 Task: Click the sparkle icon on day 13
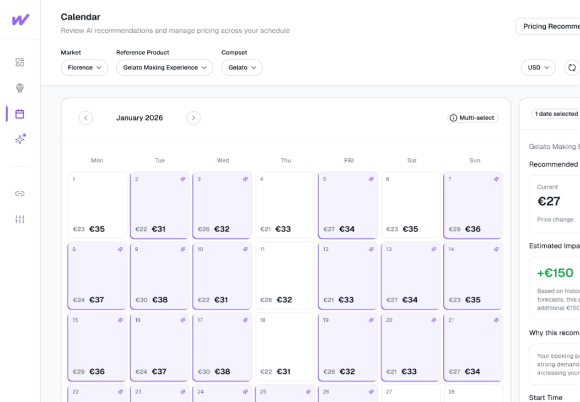434,249
